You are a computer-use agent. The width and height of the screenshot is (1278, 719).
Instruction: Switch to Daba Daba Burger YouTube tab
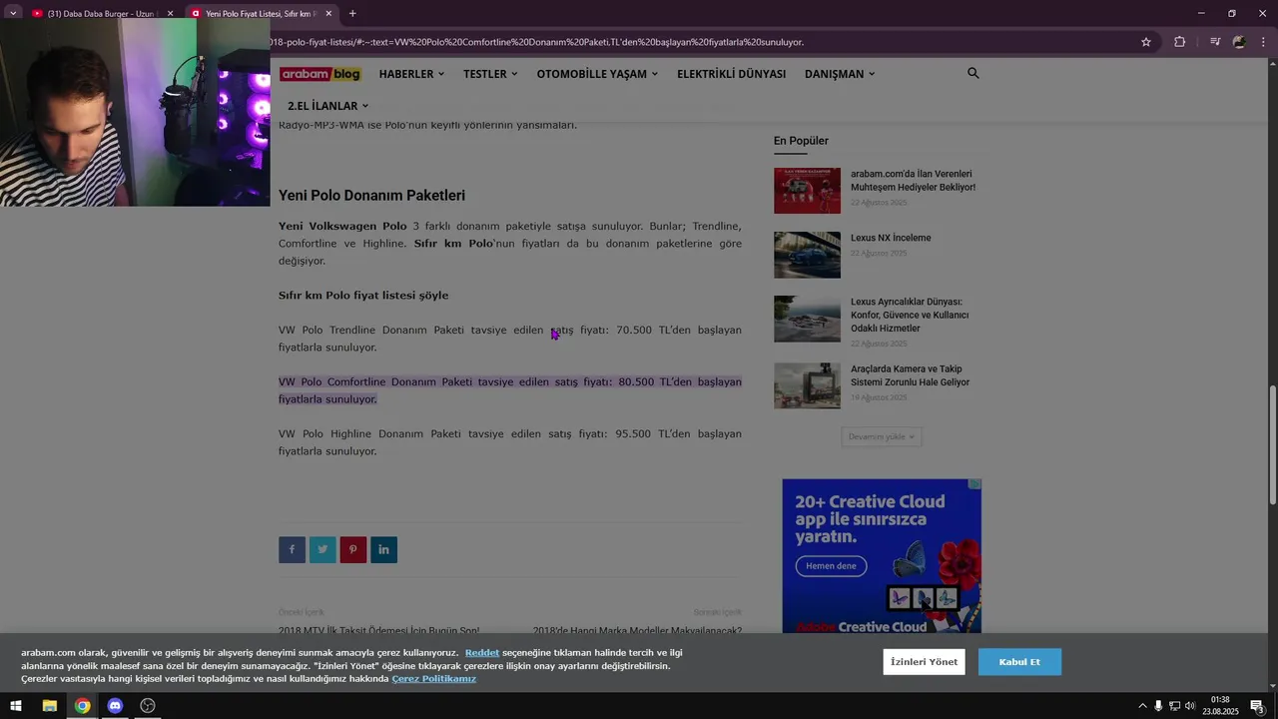pyautogui.click(x=101, y=14)
